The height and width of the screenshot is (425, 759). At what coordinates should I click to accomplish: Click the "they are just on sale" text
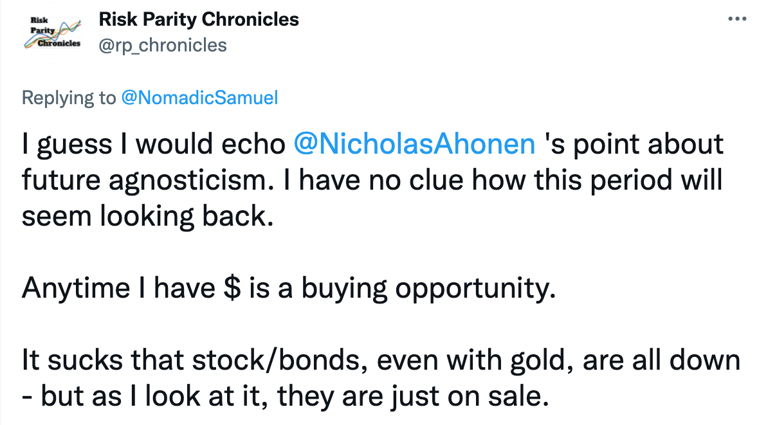tap(412, 397)
